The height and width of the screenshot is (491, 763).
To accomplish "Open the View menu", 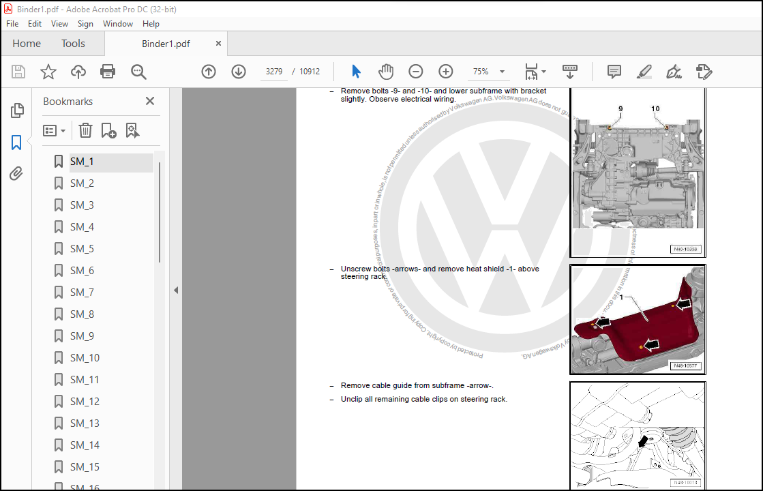I will (x=59, y=24).
